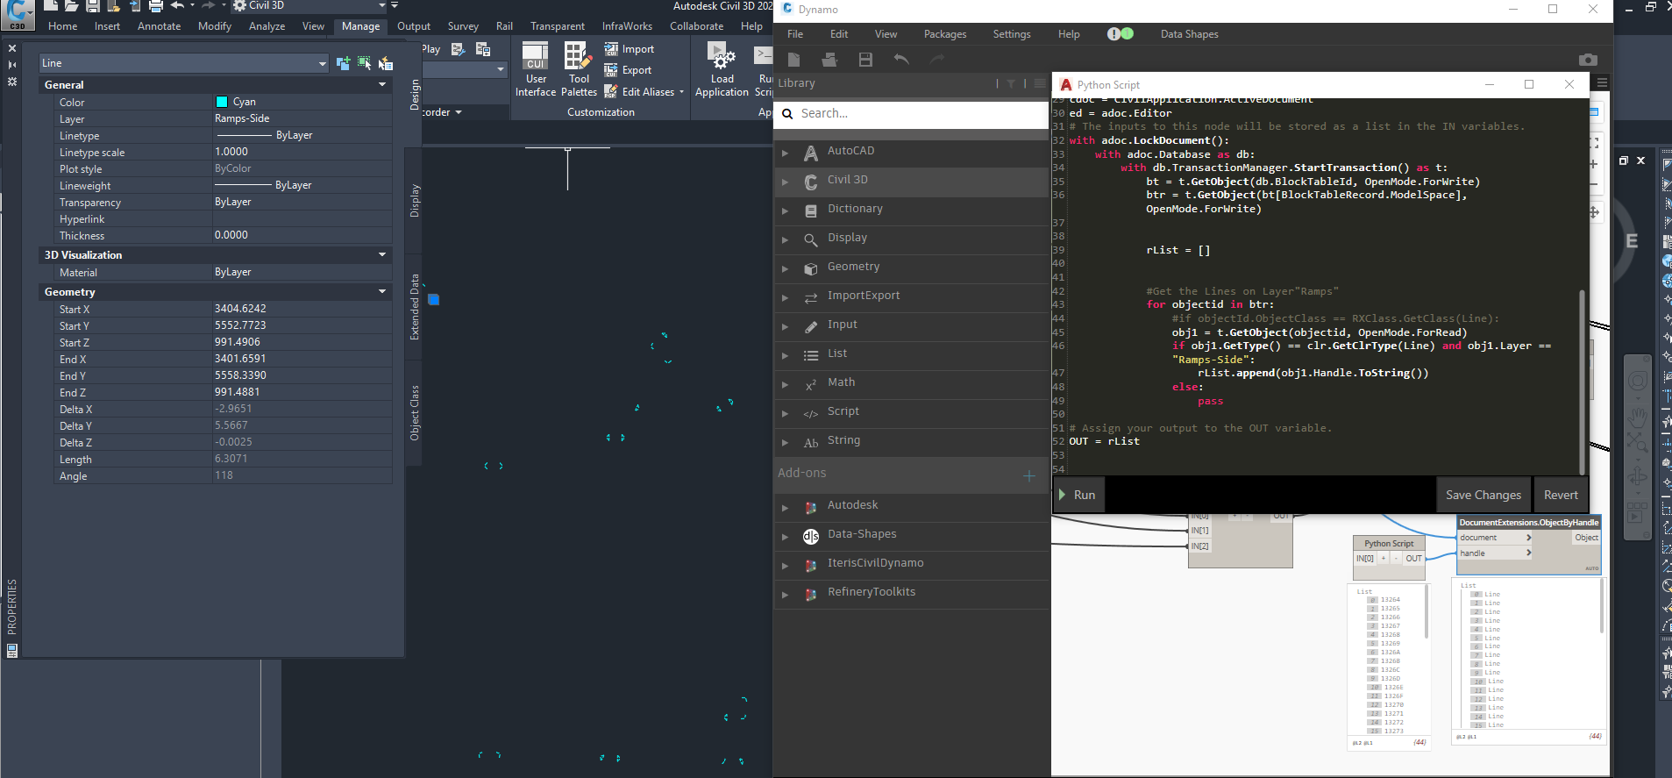Viewport: 1672px width, 778px height.
Task: Toggle the PICKADD value button in Properties
Action: [343, 63]
